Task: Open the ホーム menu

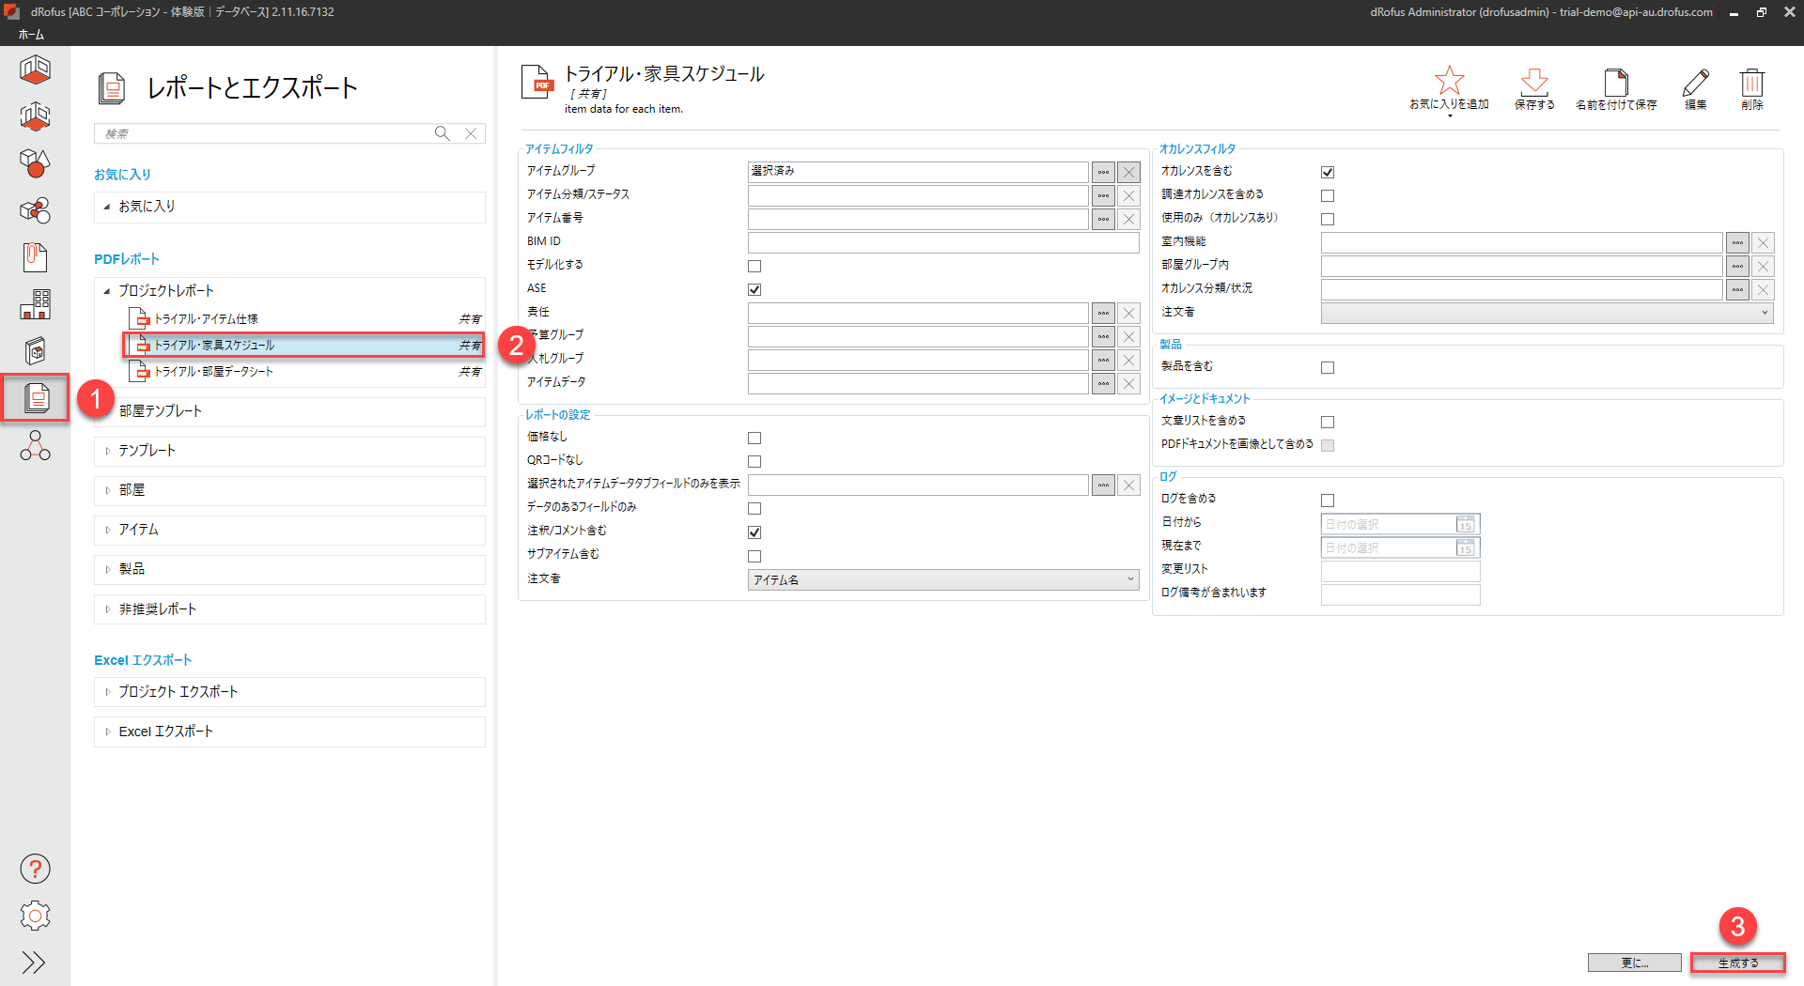Action: click(x=31, y=35)
